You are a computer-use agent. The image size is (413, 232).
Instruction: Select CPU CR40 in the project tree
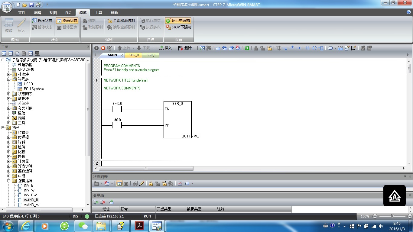tap(26, 69)
